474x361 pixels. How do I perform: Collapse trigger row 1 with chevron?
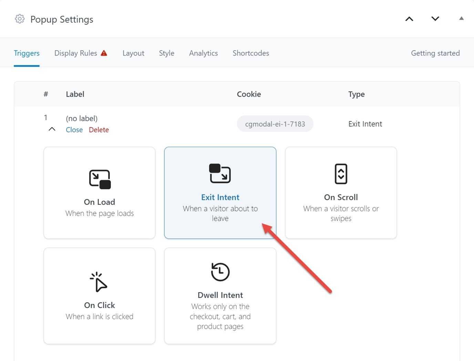52,129
